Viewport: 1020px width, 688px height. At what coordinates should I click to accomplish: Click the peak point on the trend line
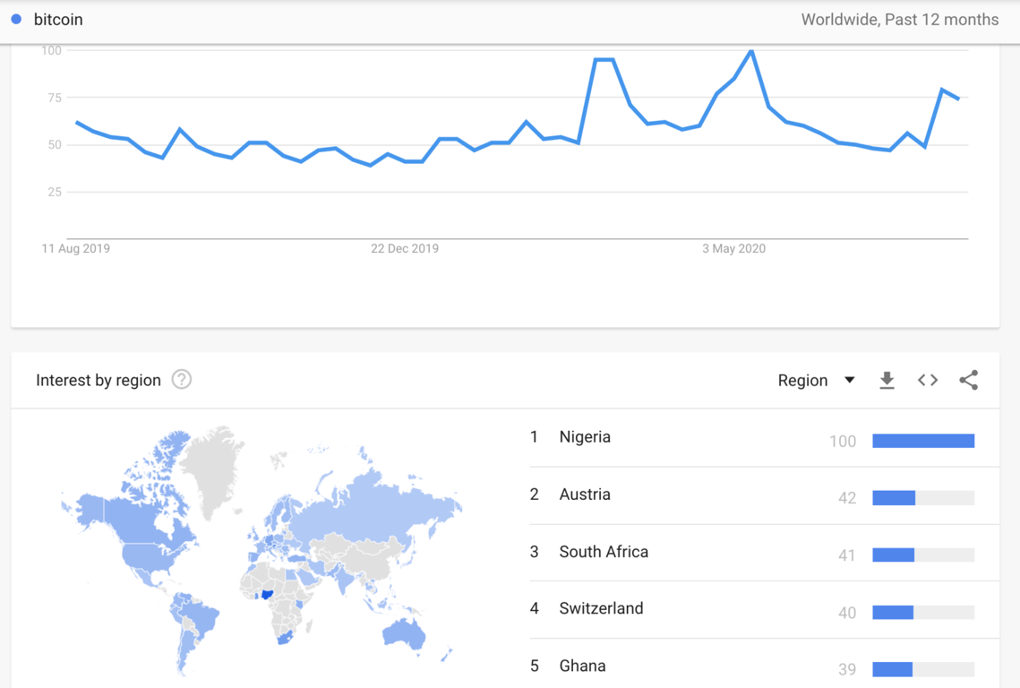750,52
